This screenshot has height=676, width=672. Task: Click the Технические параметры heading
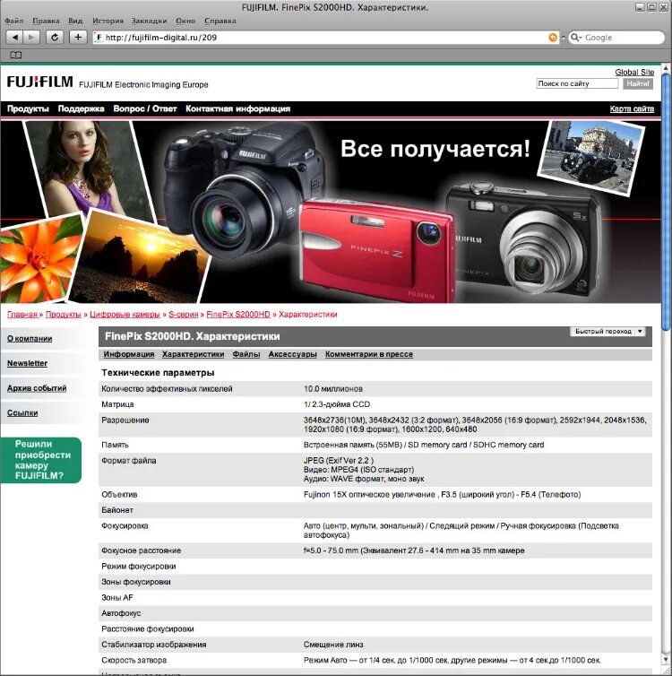pos(158,372)
